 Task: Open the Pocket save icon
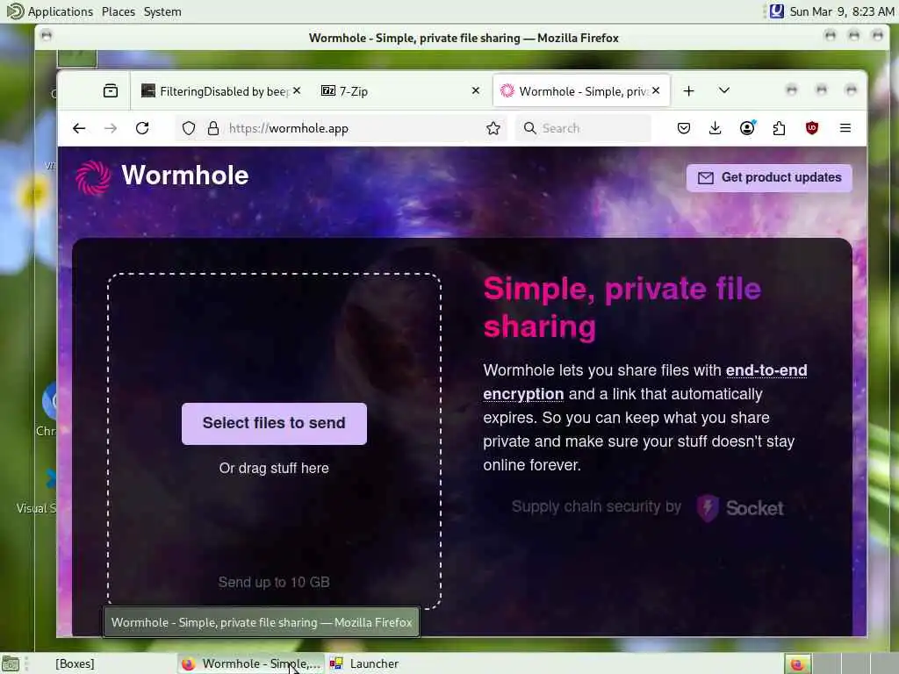[x=683, y=128]
